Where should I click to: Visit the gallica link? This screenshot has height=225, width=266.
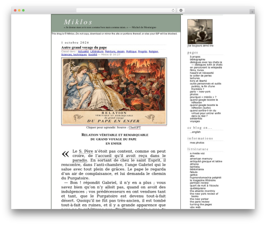tap(194, 175)
